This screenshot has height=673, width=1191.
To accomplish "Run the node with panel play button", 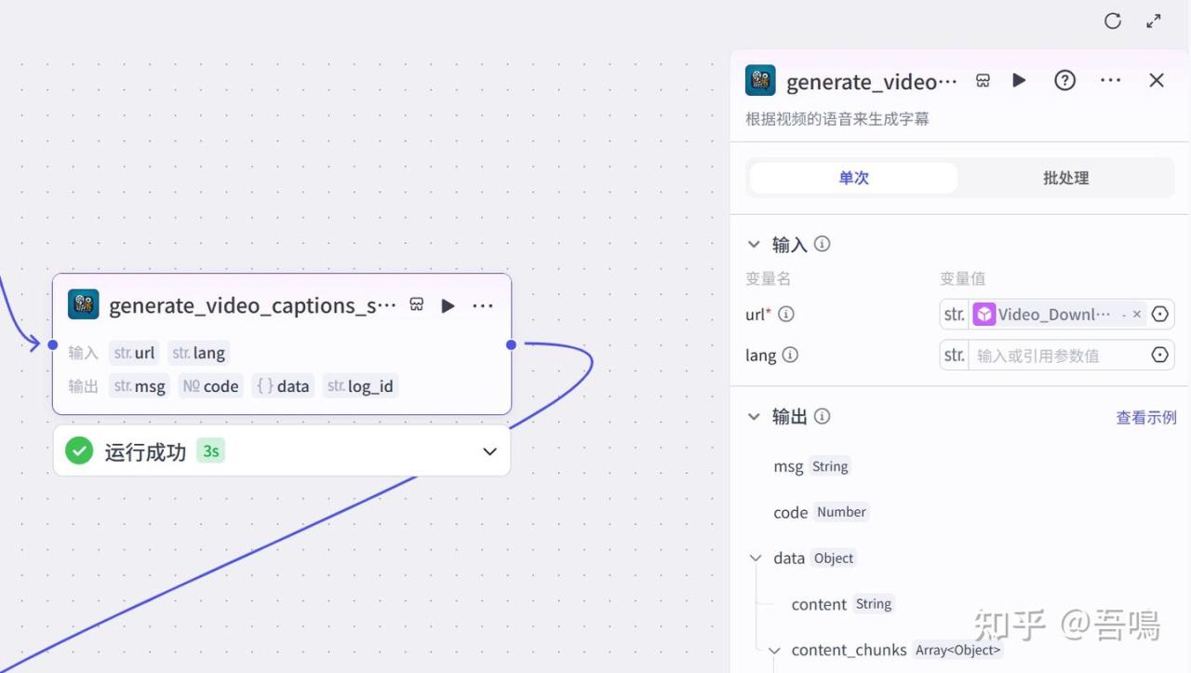I will pos(1019,81).
